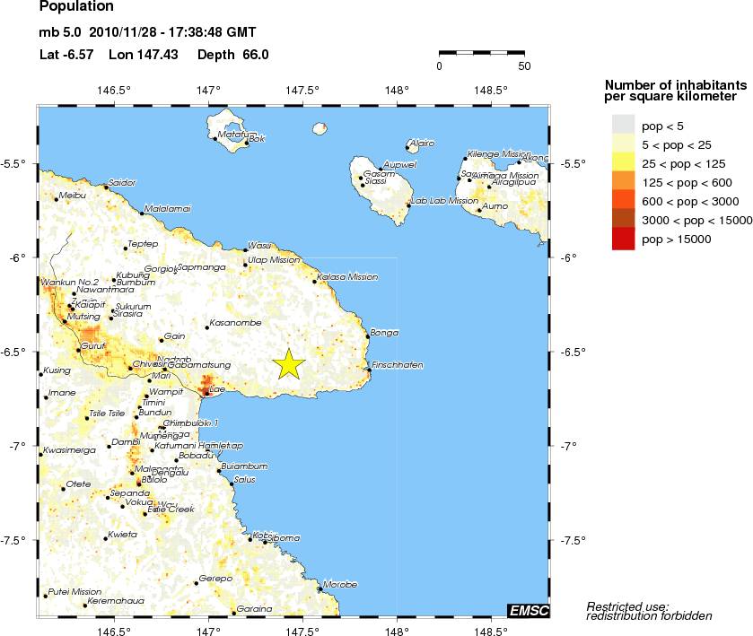
Task: Click the 'Malalamai' place label
Action: [168, 209]
